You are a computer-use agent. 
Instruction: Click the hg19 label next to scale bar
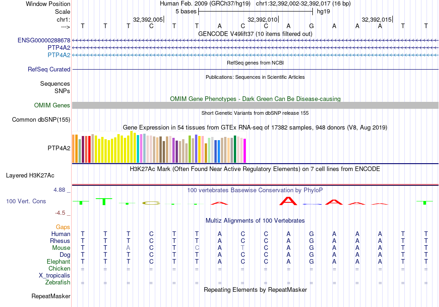tap(323, 12)
